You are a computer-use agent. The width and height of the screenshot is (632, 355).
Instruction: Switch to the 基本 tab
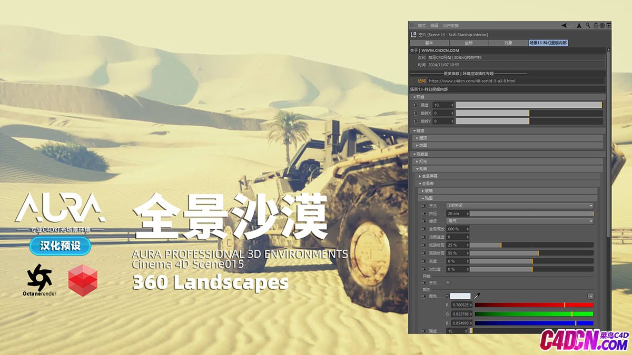coord(429,43)
